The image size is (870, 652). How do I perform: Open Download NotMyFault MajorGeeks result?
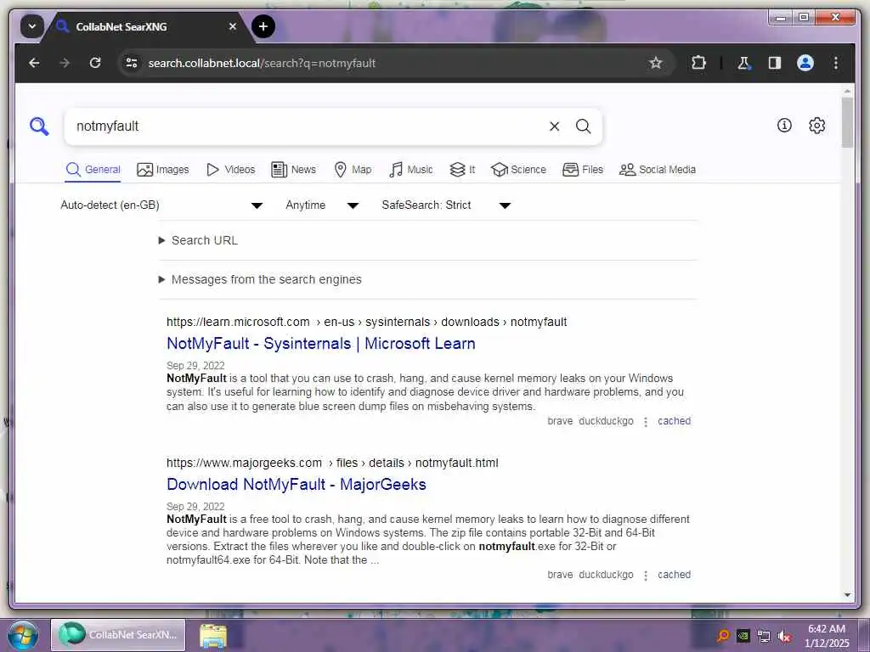(297, 485)
